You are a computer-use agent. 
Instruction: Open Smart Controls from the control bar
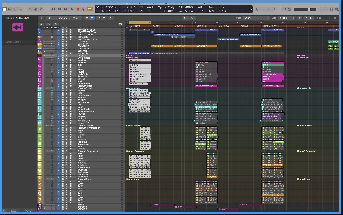click(30, 9)
